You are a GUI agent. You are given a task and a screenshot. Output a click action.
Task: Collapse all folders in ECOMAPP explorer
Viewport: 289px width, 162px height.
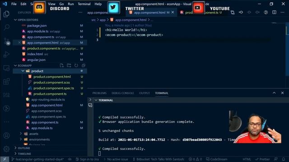click(x=83, y=65)
